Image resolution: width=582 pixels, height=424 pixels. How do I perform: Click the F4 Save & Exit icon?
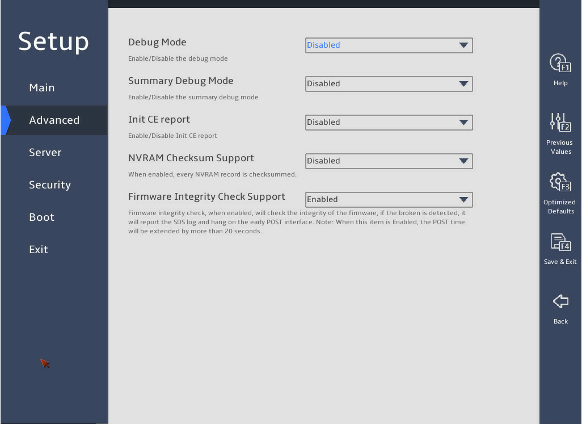click(x=560, y=242)
